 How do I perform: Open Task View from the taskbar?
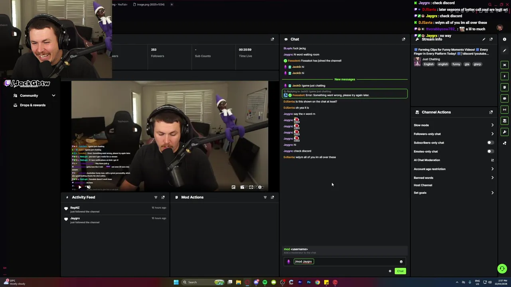click(x=230, y=282)
